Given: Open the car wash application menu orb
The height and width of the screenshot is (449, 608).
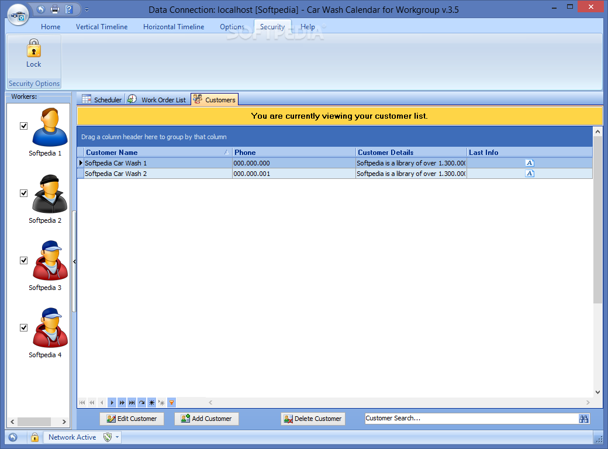Looking at the screenshot, I should tap(18, 15).
